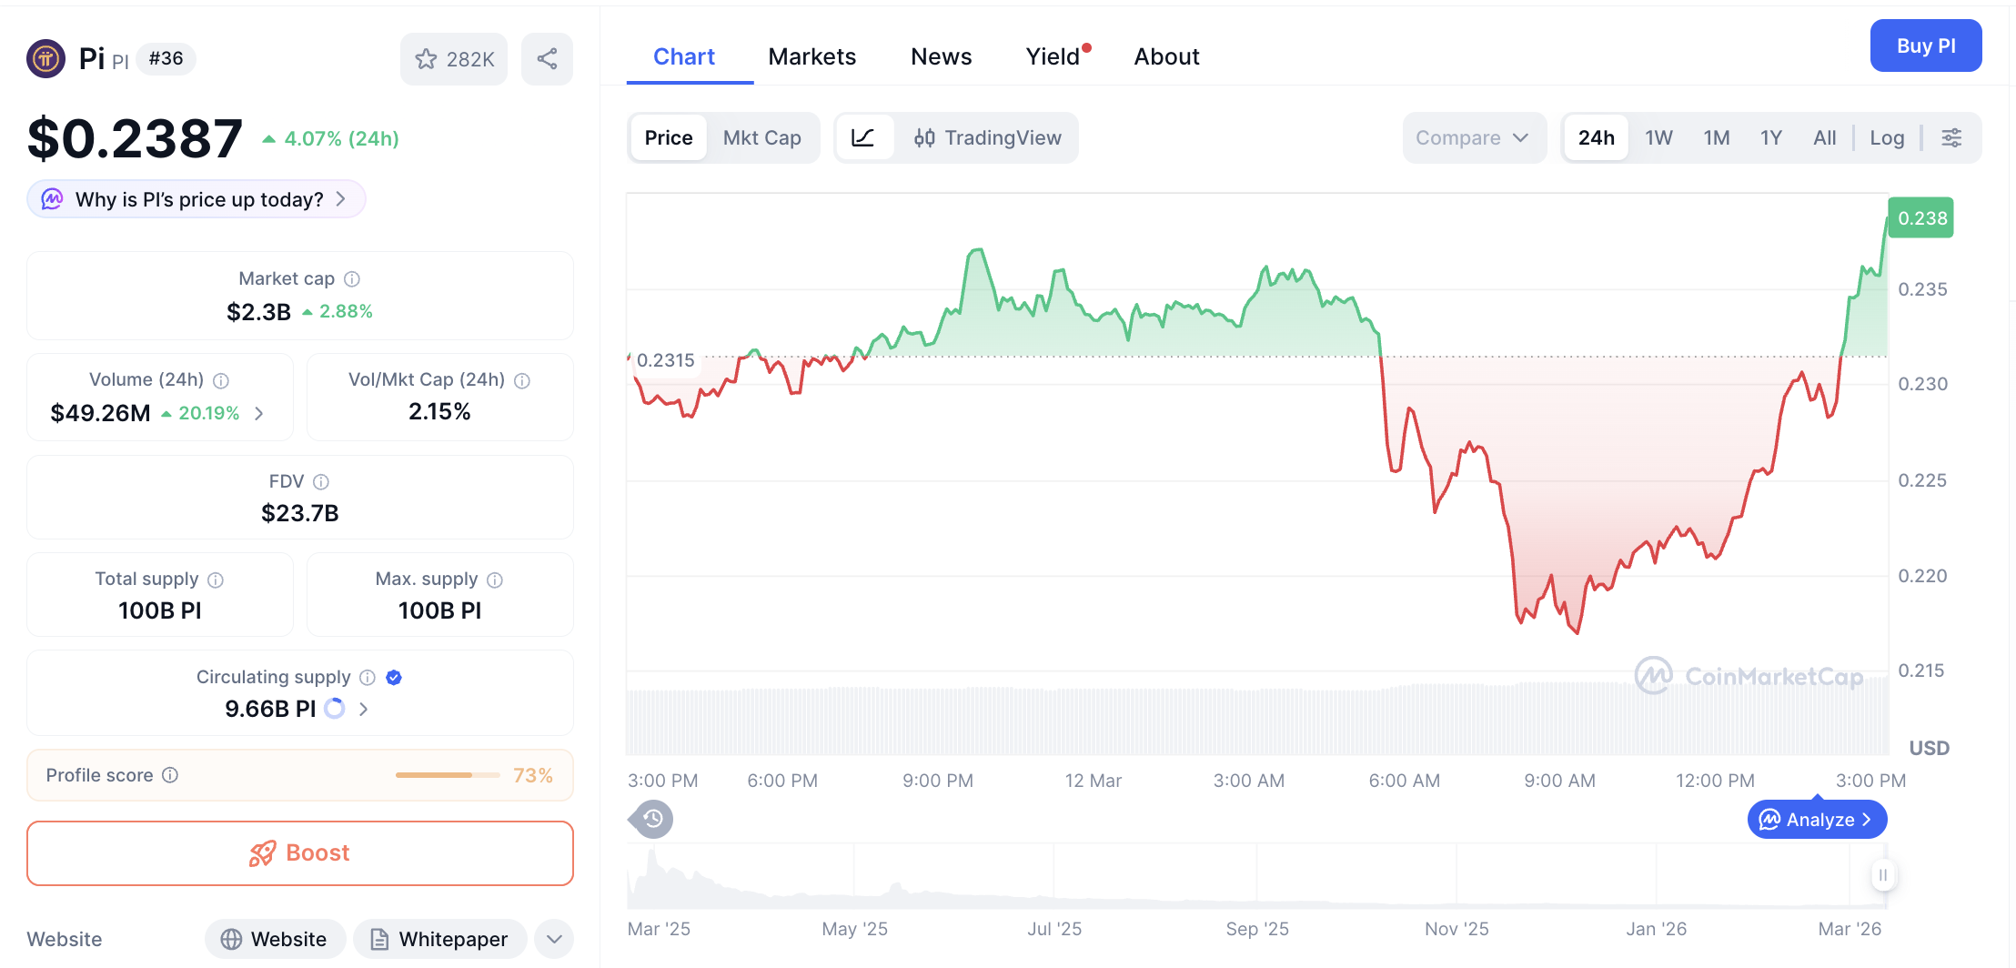Select the 1W timeframe
2016x968 pixels.
pos(1658,137)
